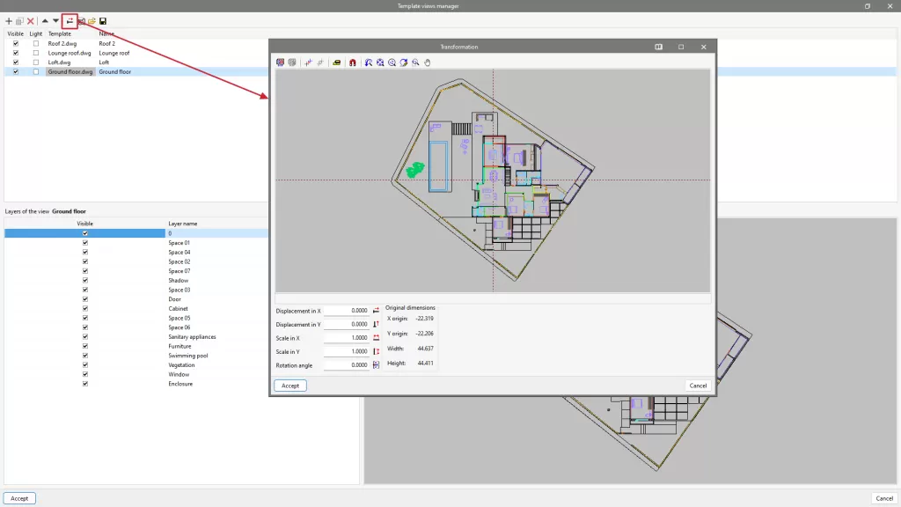Select the hand pan tool
This screenshot has width=901, height=507.
pos(428,62)
